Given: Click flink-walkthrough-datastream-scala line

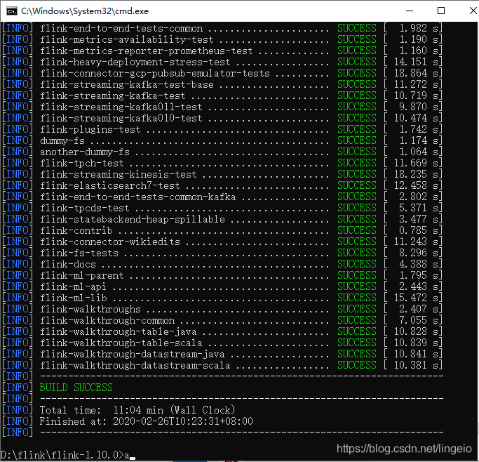Looking at the screenshot, I should 222,365.
